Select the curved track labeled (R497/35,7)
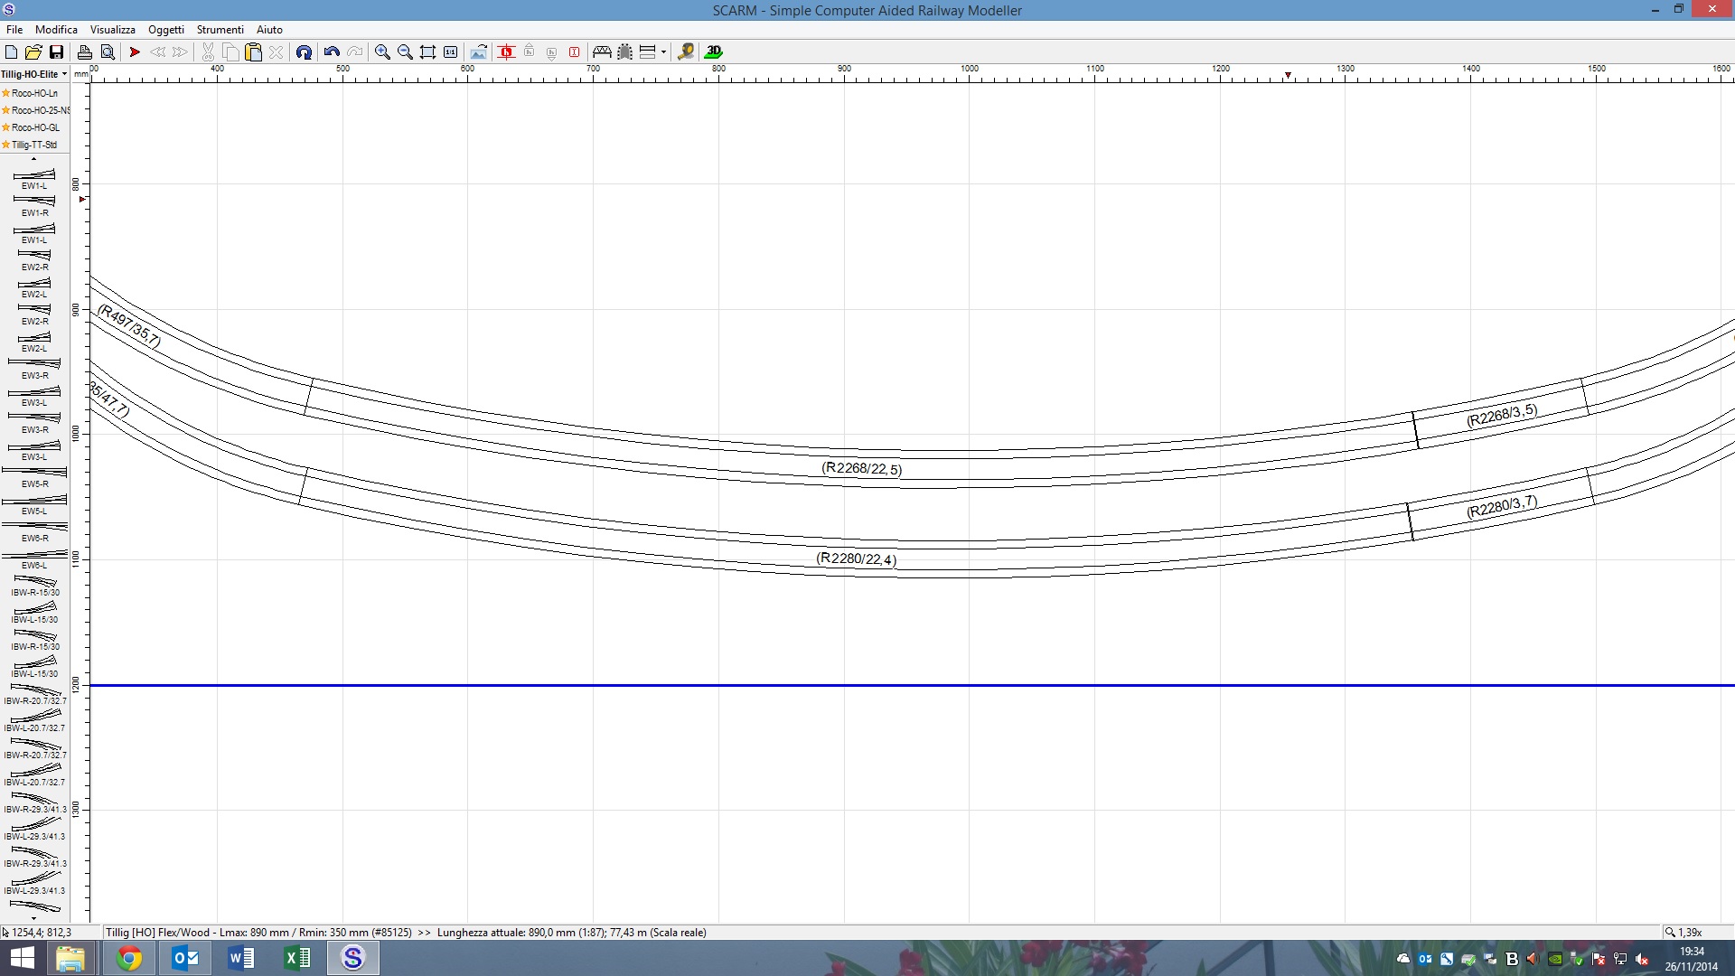 (129, 326)
